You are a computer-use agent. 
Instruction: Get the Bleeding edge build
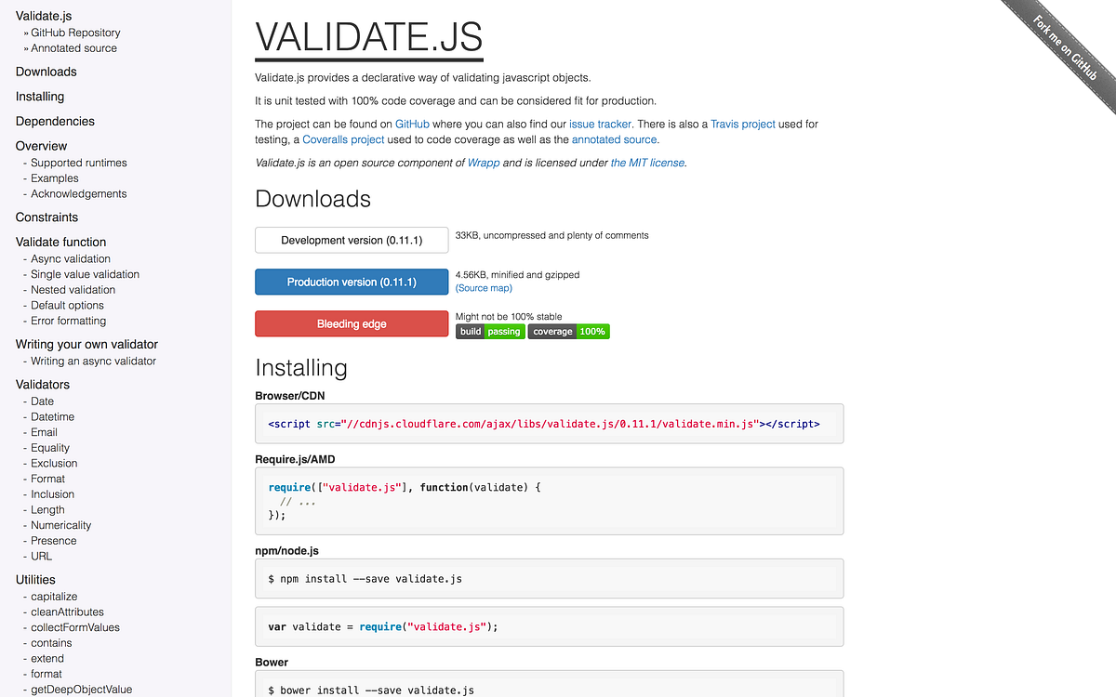[352, 323]
